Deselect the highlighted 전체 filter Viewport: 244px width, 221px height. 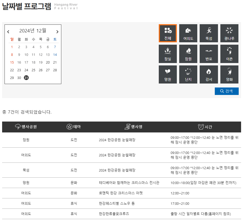coord(168,33)
